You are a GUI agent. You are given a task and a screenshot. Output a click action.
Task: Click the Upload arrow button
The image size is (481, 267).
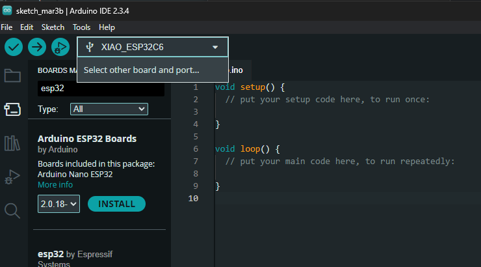(x=37, y=47)
